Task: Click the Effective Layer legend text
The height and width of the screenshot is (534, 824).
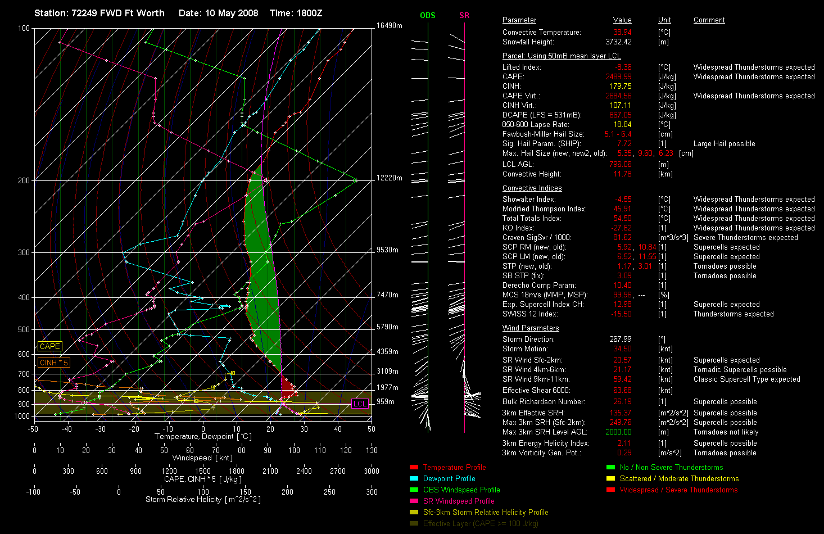Action: click(481, 523)
